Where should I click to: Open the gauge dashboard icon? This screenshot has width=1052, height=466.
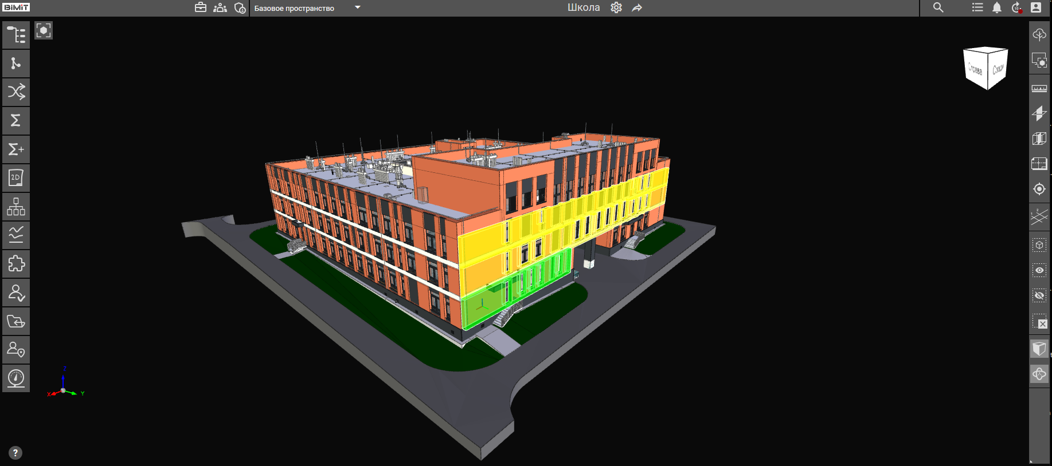[16, 378]
